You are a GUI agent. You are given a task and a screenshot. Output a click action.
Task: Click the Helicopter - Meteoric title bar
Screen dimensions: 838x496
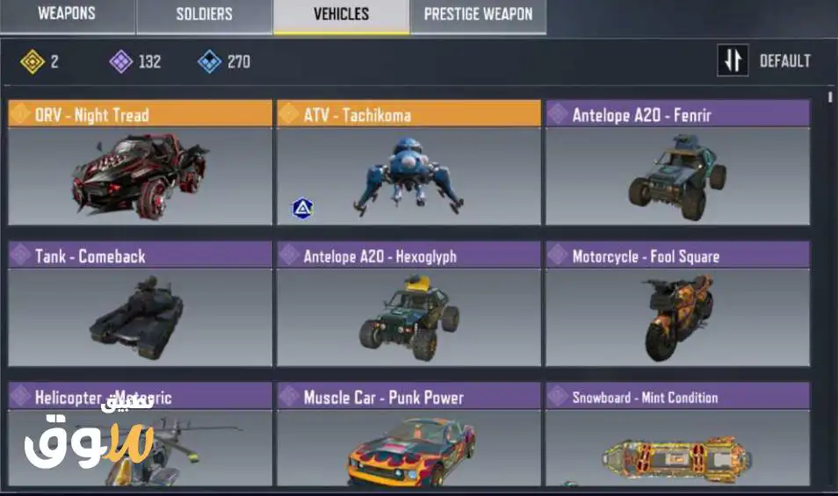pos(140,396)
